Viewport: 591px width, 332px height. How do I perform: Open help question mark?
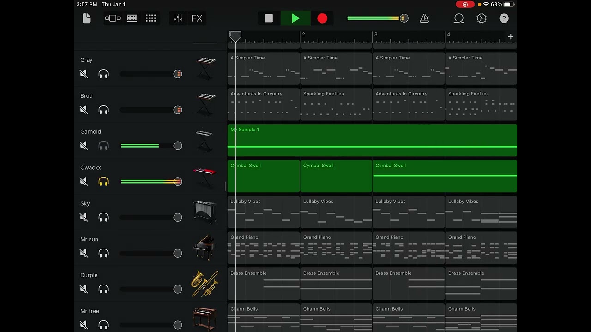click(504, 18)
